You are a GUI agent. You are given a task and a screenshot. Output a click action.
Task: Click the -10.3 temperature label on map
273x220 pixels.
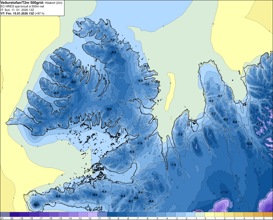[36, 205]
